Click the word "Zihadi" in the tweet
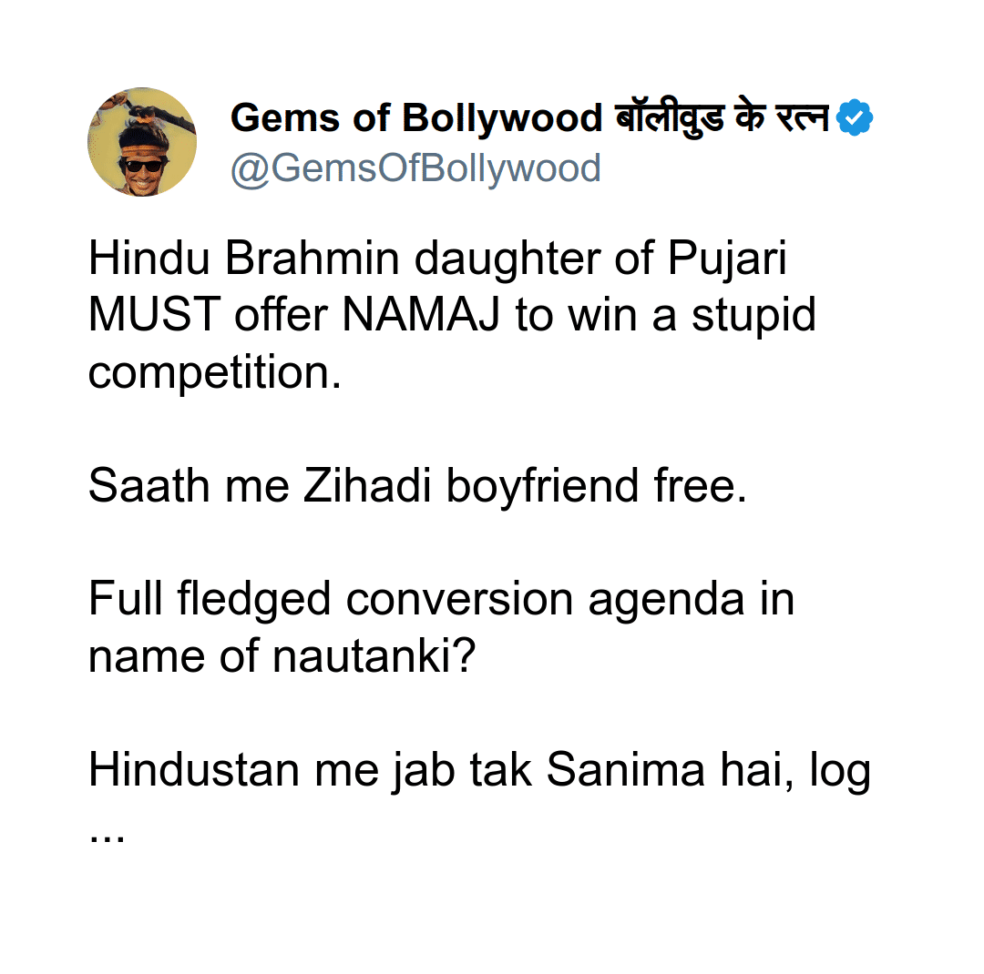 click(x=366, y=486)
